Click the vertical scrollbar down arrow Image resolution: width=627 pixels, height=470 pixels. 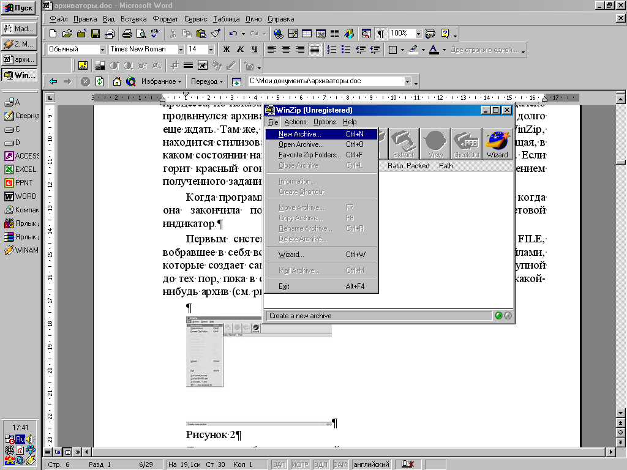(620, 413)
